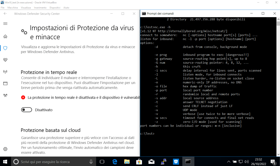Image resolution: width=280 pixels, height=166 pixels.
Task: Open Device health heart icon in sidebar
Action: tap(5, 60)
